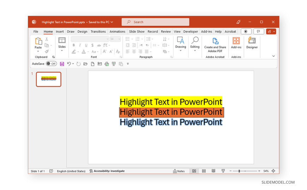Click the zoom slider handle
307x190 pixels.
coord(239,171)
